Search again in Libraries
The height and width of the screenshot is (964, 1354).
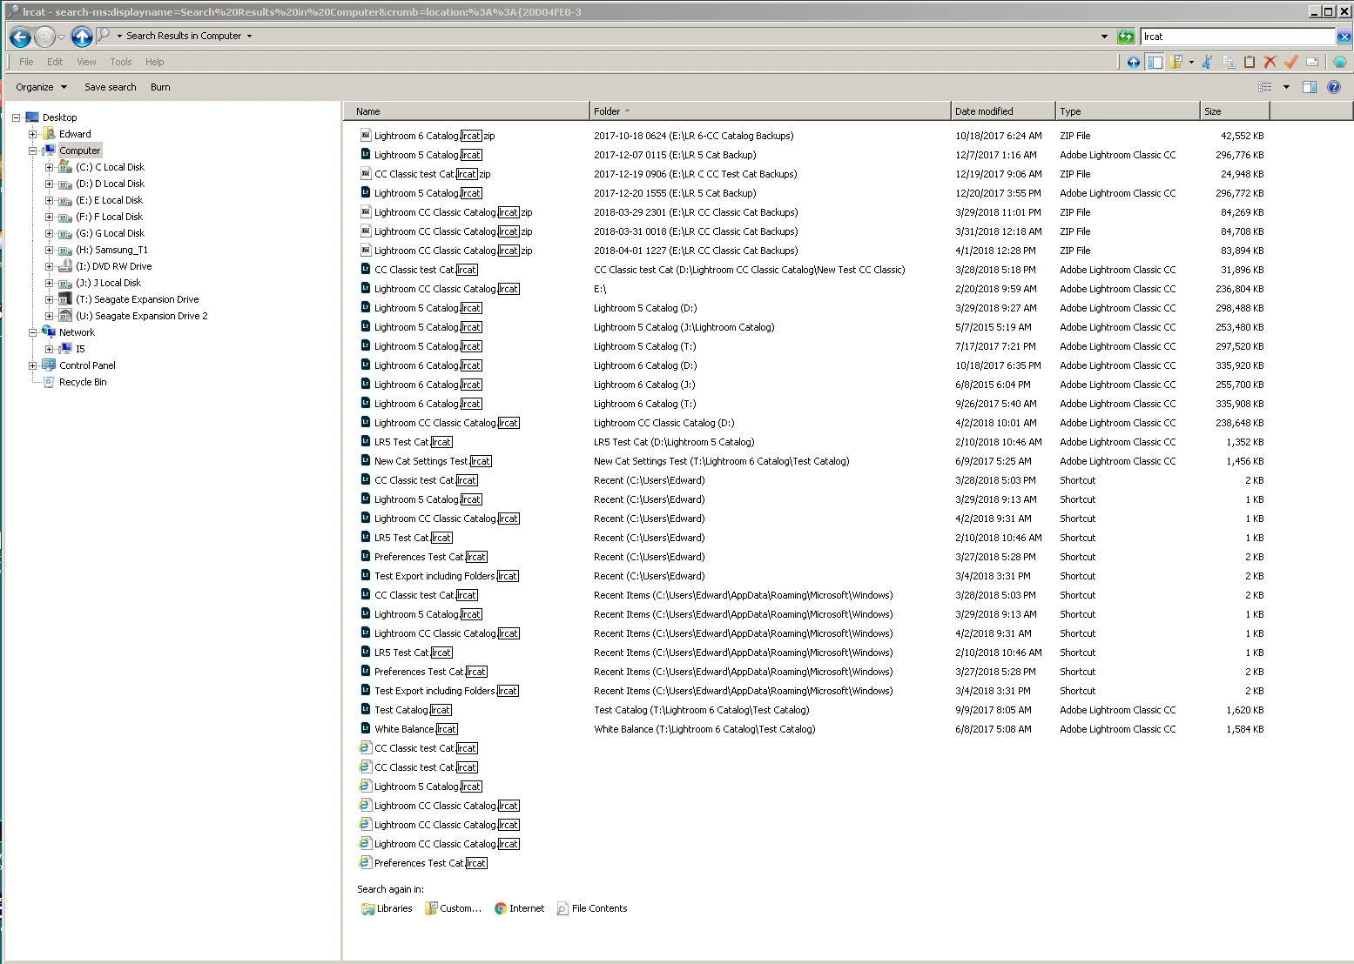(x=387, y=908)
